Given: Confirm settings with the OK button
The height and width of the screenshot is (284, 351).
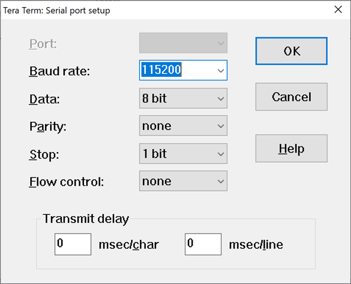Looking at the screenshot, I should coord(291,51).
